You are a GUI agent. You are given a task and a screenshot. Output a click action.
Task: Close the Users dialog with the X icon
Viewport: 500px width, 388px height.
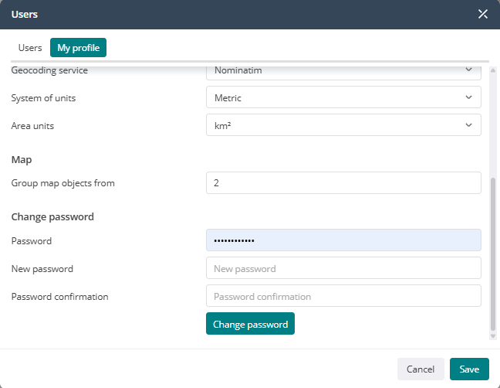click(483, 14)
